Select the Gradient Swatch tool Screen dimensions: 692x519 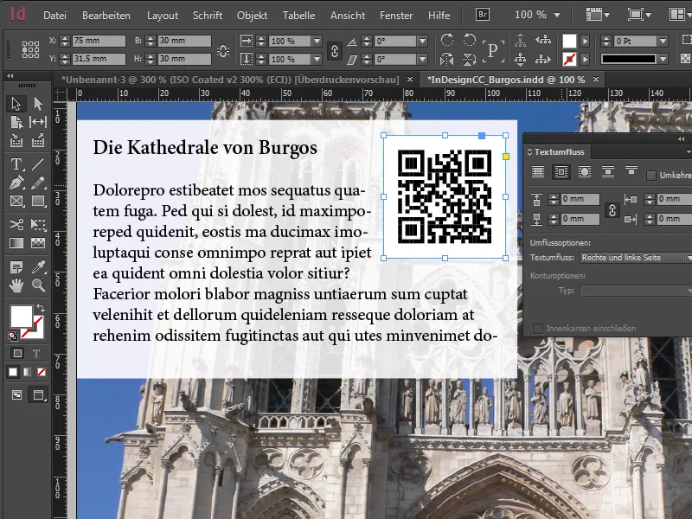(16, 243)
